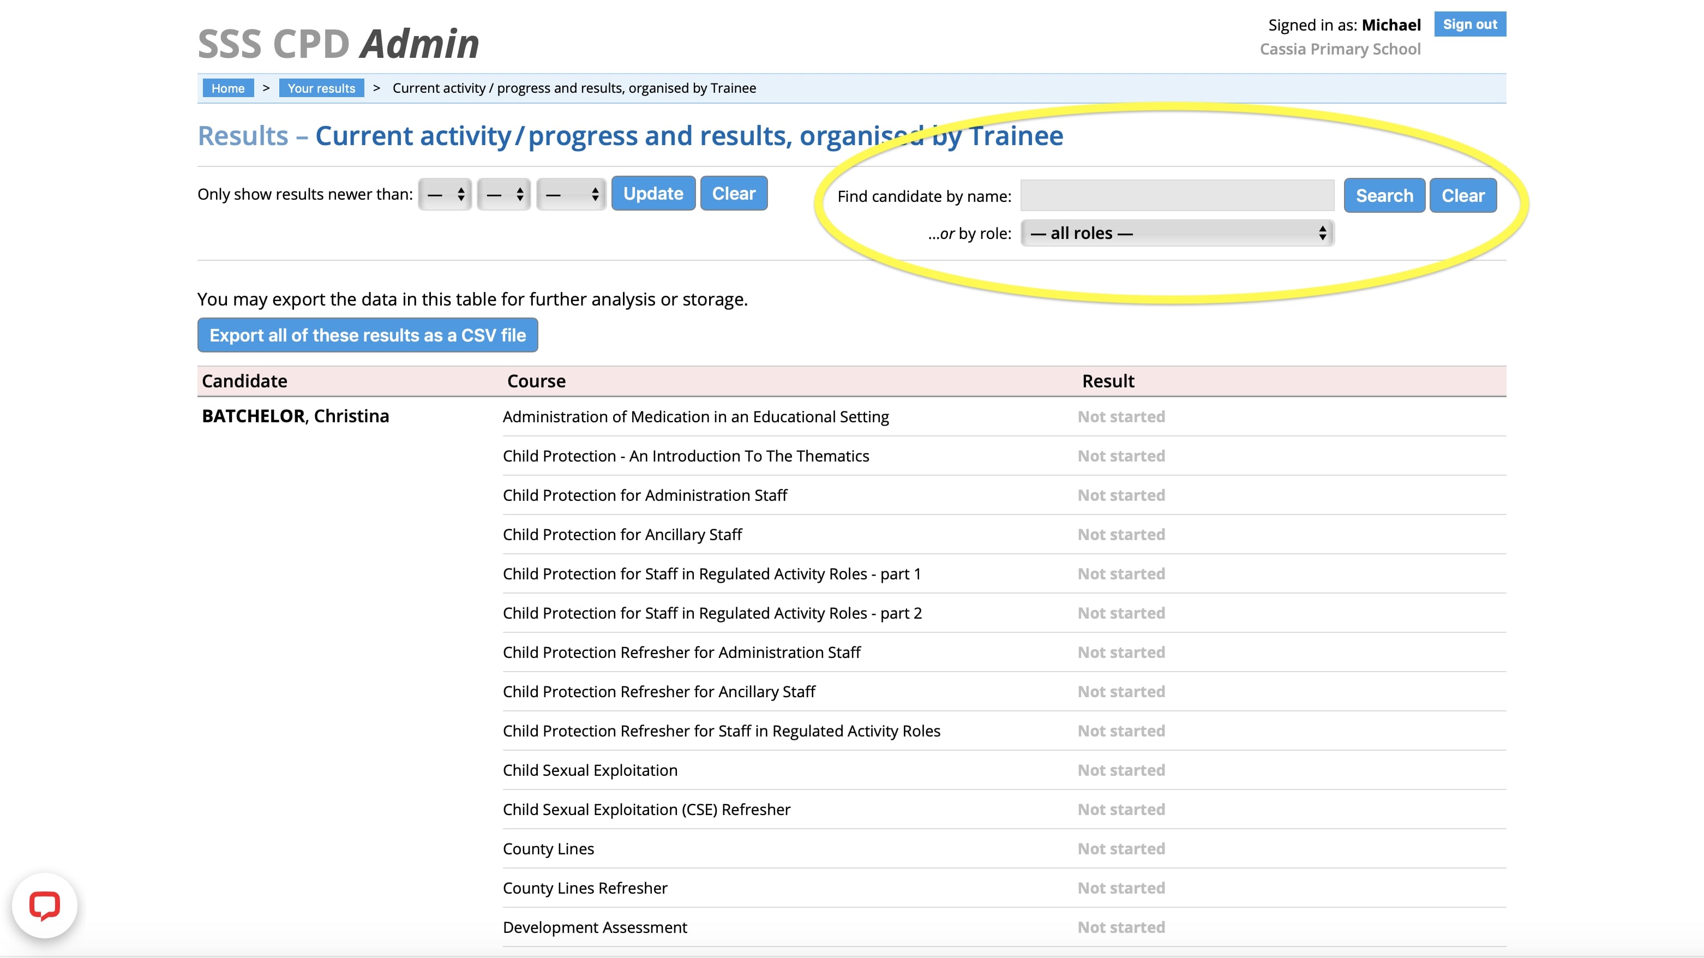Open the third date filter dropdown
Viewport: 1704px width, 958px height.
pos(571,195)
